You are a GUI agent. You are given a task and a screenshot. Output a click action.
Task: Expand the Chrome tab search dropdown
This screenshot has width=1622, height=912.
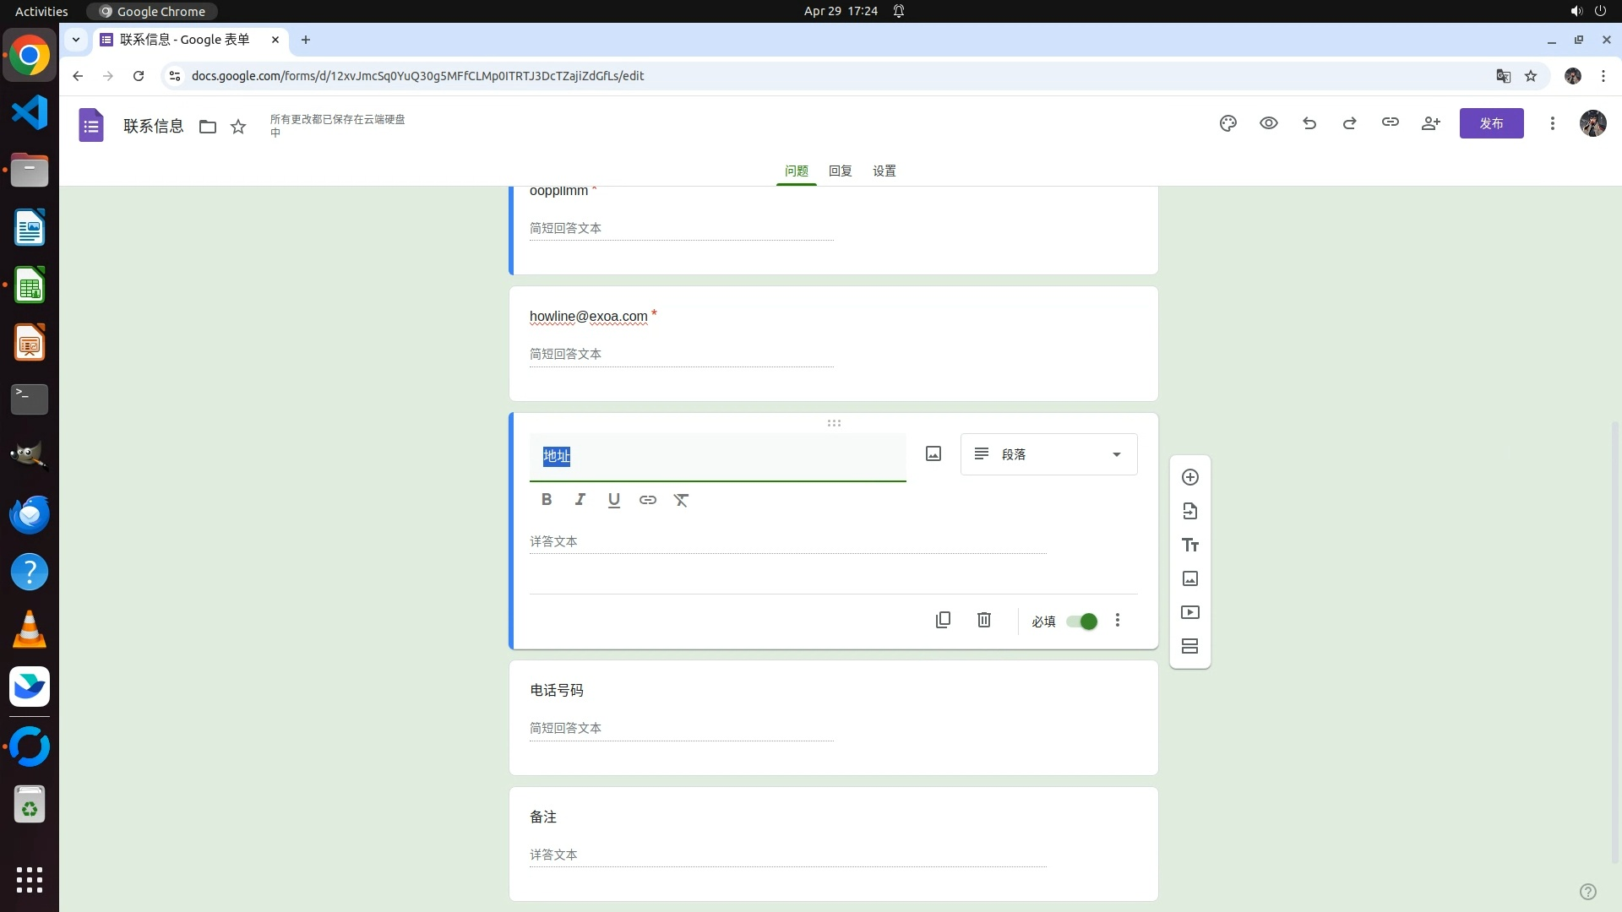click(x=76, y=39)
